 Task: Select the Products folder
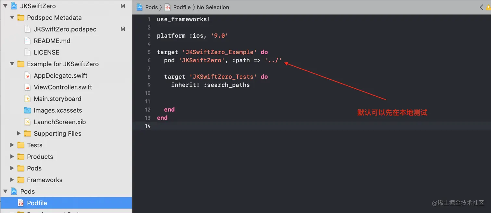tap(40, 157)
